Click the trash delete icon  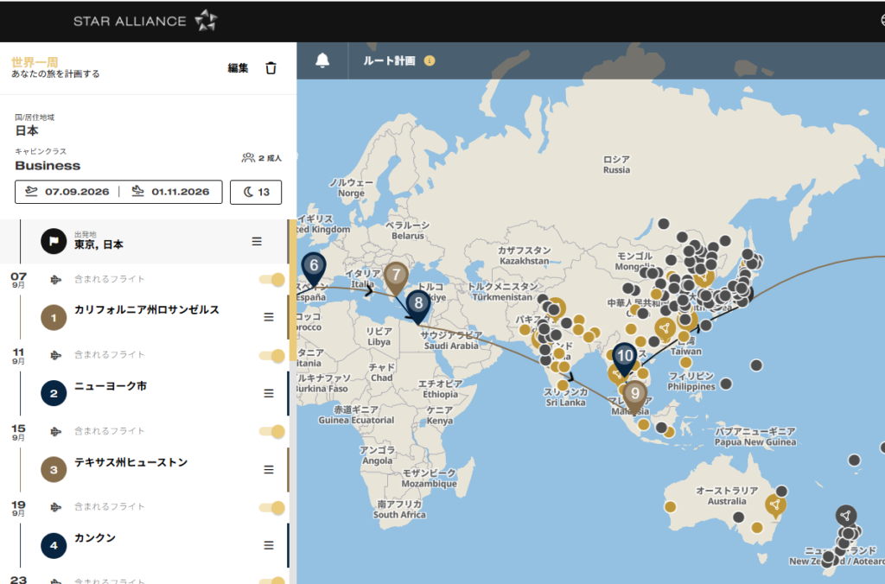[271, 68]
